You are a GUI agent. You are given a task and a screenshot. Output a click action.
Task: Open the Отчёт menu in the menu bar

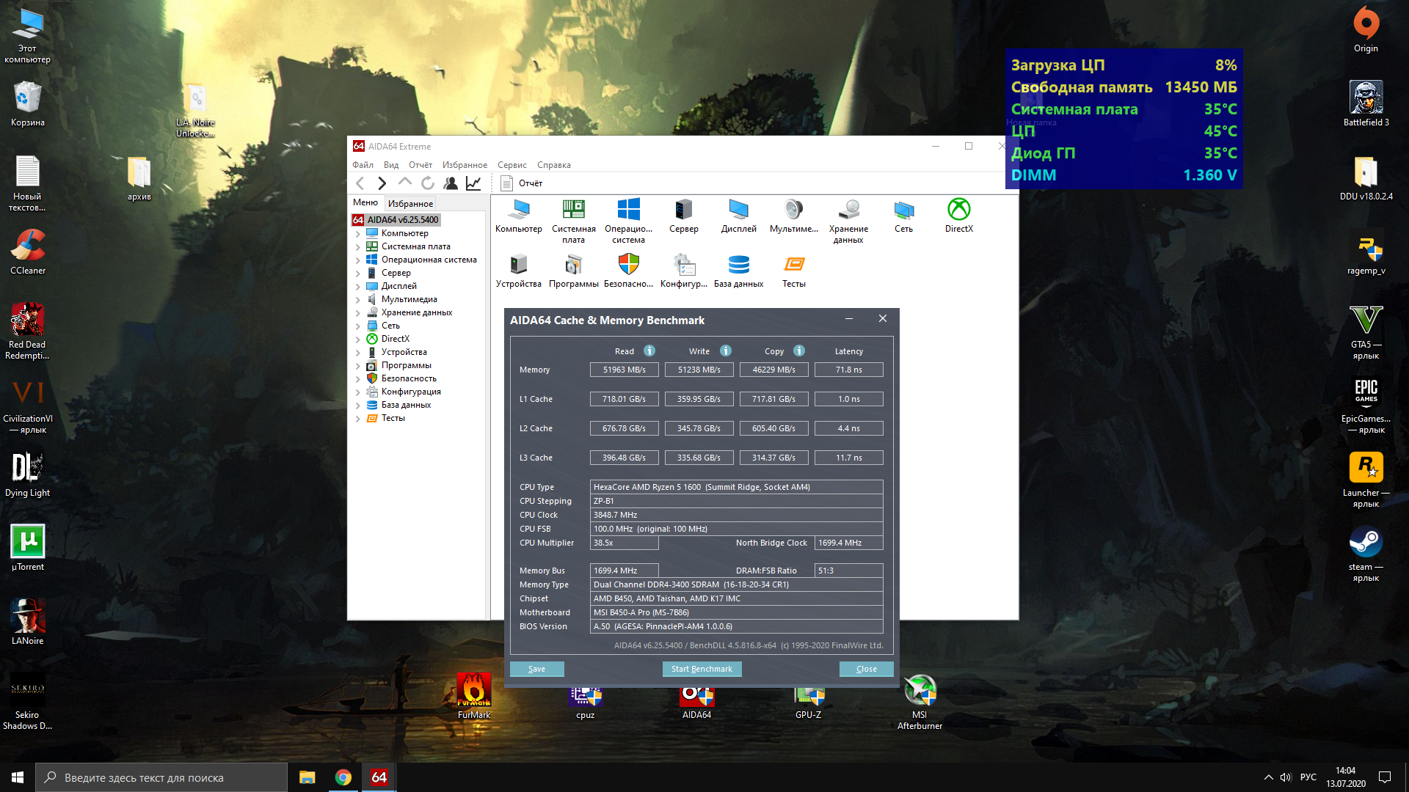[420, 165]
